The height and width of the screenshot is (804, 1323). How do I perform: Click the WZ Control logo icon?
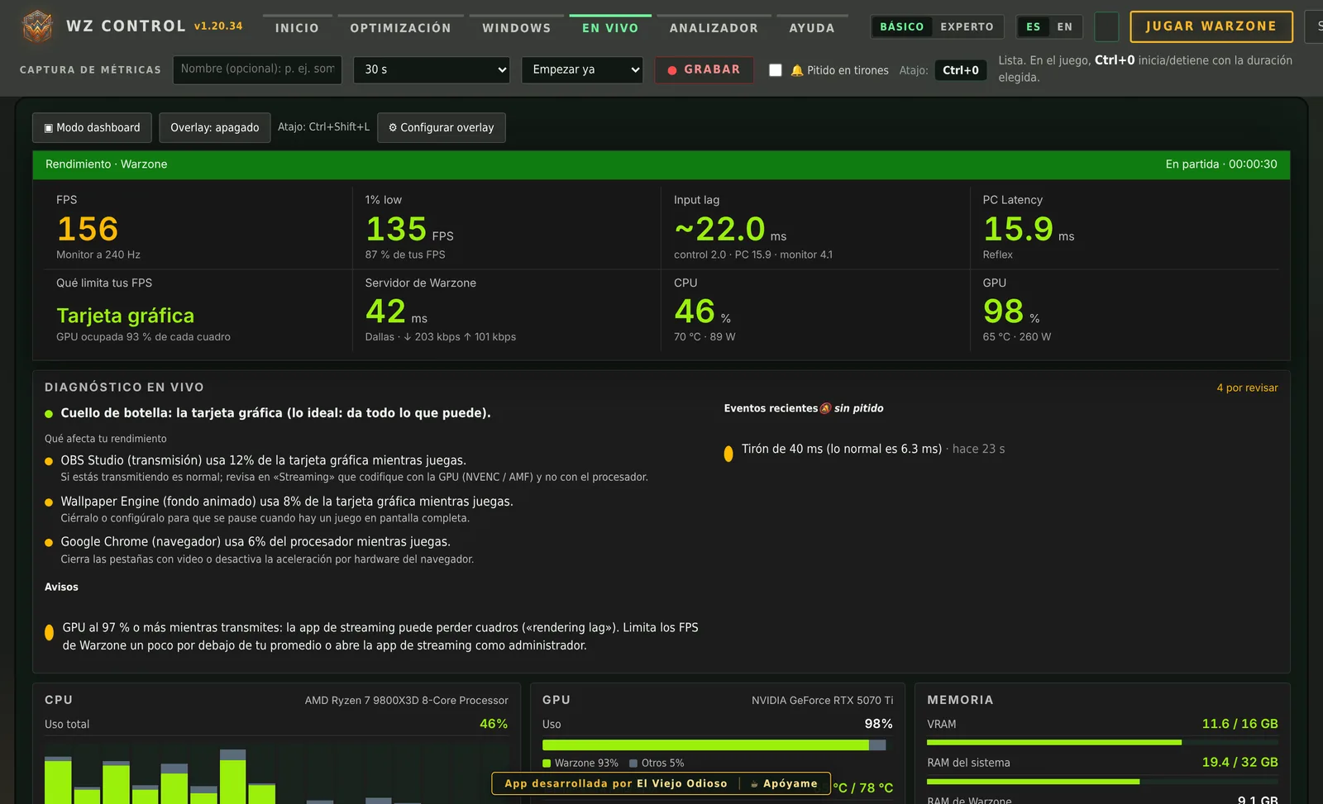tap(37, 26)
